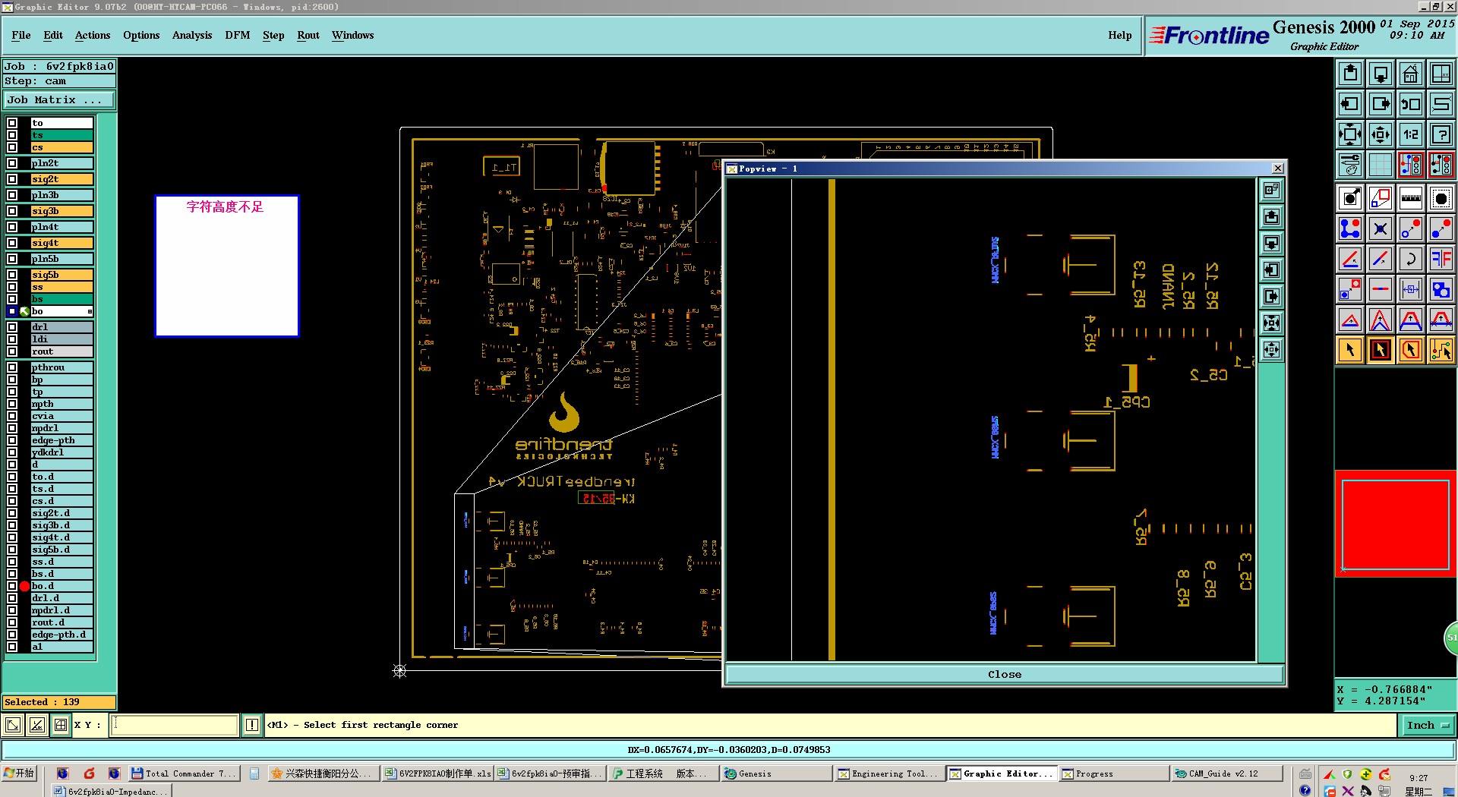Open the DFM menu
This screenshot has height=797, width=1458.
click(x=238, y=35)
